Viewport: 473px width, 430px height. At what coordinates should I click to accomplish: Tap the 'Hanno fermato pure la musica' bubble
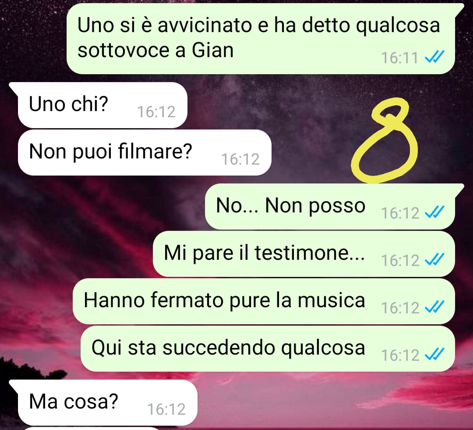(264, 301)
